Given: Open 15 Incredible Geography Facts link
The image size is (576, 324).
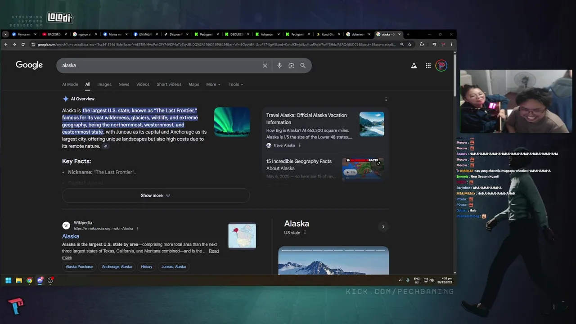Looking at the screenshot, I should (299, 165).
